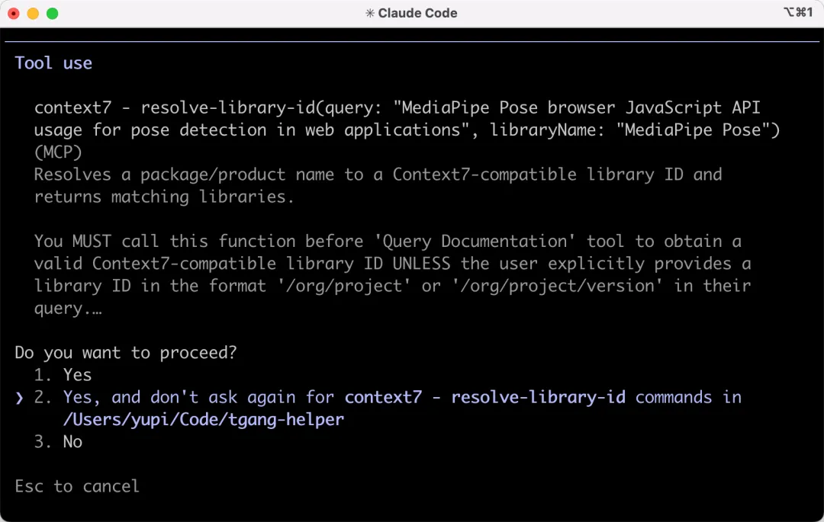Click the 'Claude Code' window title text
The image size is (824, 522).
pos(418,13)
